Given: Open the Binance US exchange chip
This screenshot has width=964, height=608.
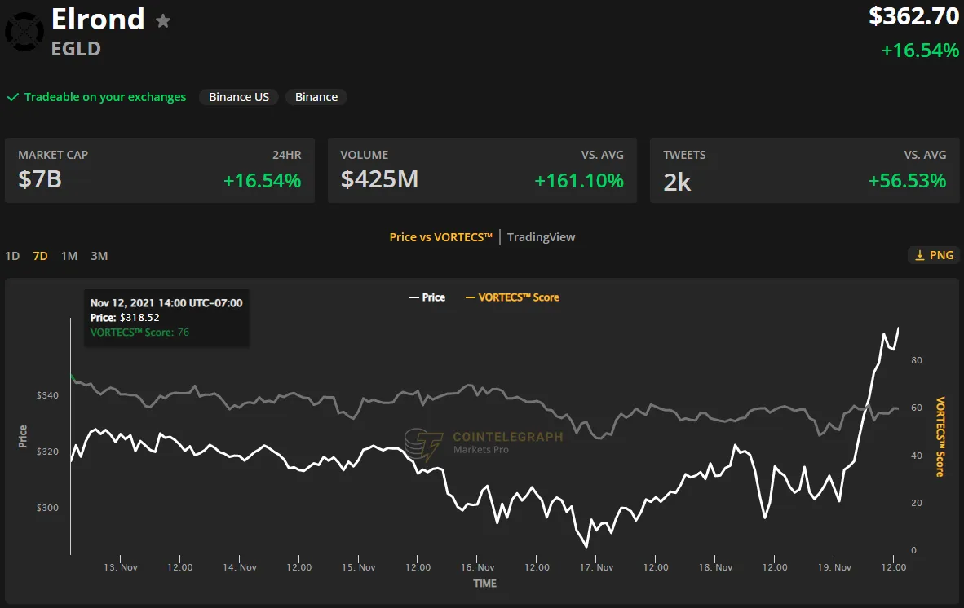Looking at the screenshot, I should click(238, 97).
